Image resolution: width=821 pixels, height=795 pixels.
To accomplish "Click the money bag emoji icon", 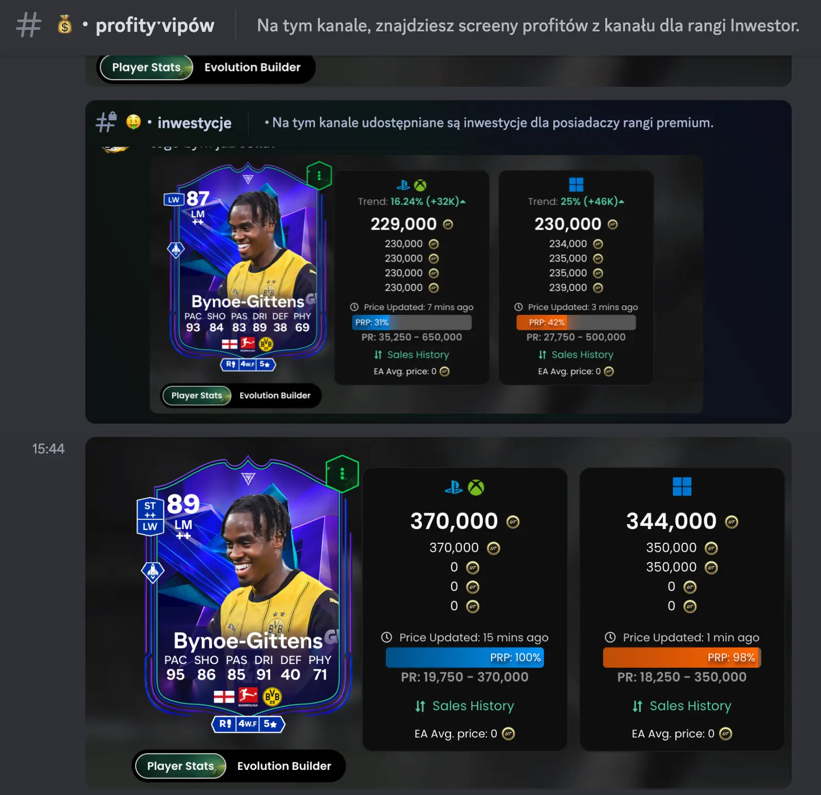I will (65, 25).
